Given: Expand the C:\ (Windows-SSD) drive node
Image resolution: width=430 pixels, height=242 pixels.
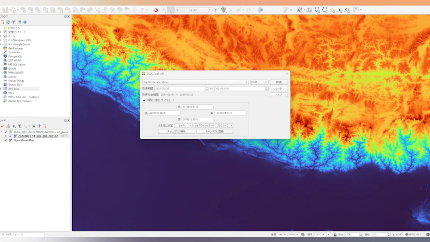Looking at the screenshot, I should (1, 40).
